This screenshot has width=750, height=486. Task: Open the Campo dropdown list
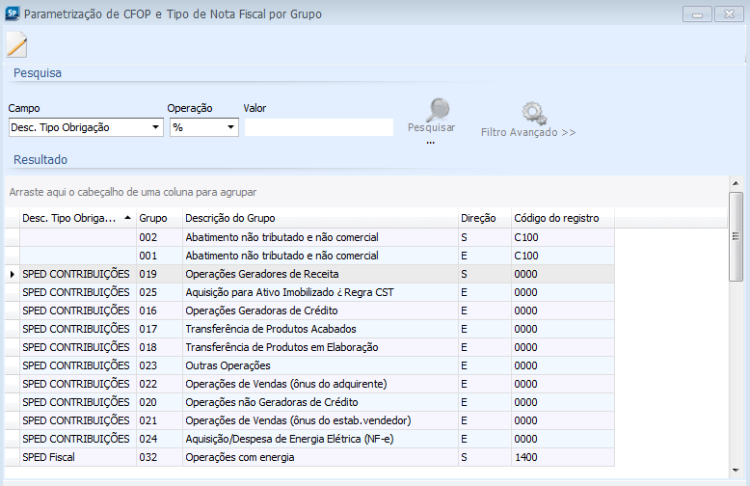click(x=156, y=127)
